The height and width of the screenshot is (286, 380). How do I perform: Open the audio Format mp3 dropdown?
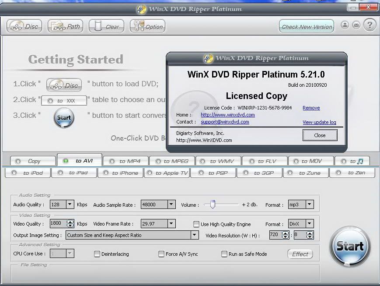tap(310, 205)
